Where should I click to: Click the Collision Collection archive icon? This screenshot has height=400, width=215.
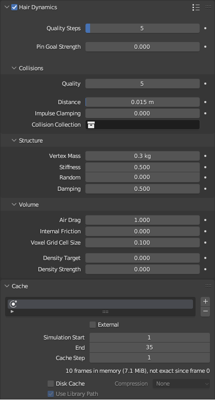pyautogui.click(x=91, y=125)
